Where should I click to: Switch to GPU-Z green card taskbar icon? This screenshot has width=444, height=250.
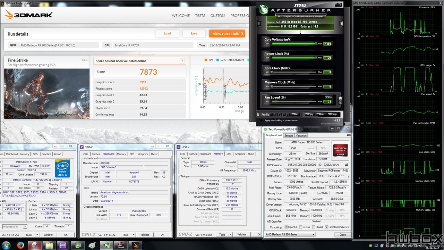tap(78, 245)
